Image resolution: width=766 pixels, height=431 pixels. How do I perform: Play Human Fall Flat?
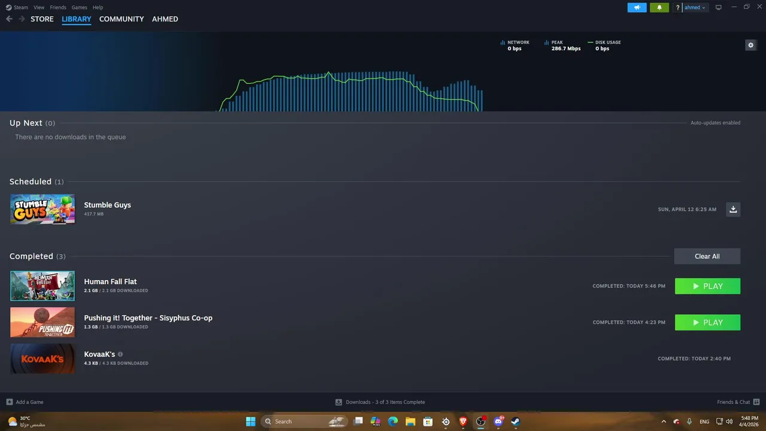[x=707, y=286]
